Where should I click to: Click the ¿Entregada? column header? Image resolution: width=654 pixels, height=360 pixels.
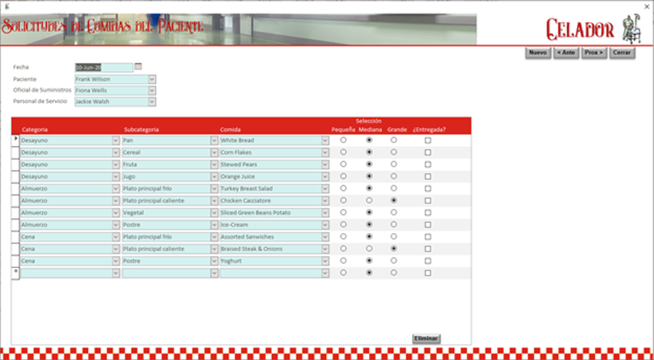429,130
